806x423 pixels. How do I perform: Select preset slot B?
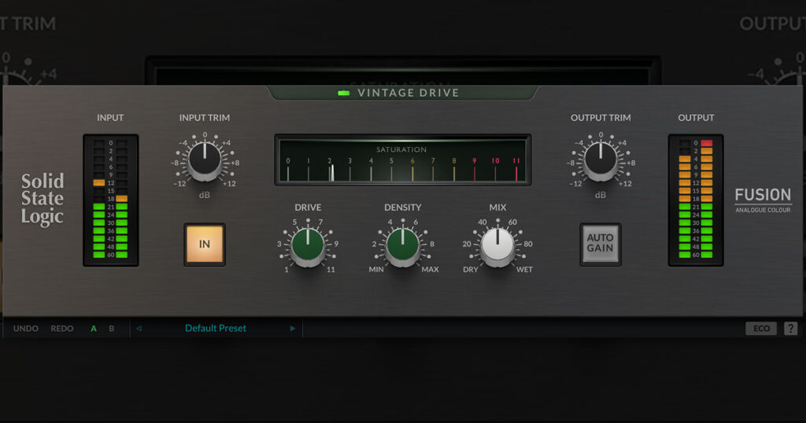click(112, 329)
